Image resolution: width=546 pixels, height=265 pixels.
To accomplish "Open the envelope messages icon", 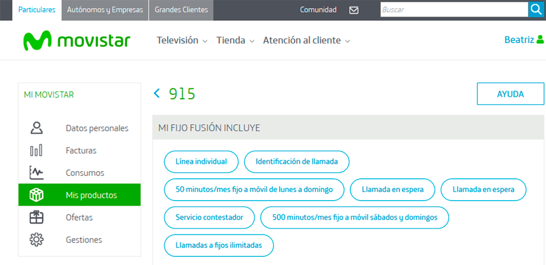I will (354, 10).
